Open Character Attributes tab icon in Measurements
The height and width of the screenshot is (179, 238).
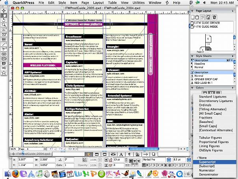click(121, 155)
